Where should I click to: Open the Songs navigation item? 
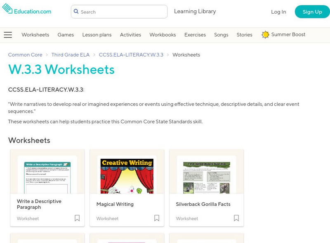[221, 35]
